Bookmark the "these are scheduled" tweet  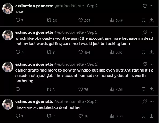(143, 116)
